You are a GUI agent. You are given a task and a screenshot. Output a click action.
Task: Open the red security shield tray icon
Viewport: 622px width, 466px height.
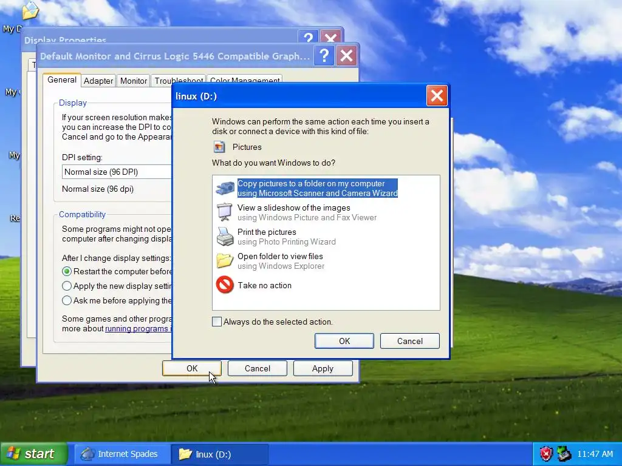546,454
